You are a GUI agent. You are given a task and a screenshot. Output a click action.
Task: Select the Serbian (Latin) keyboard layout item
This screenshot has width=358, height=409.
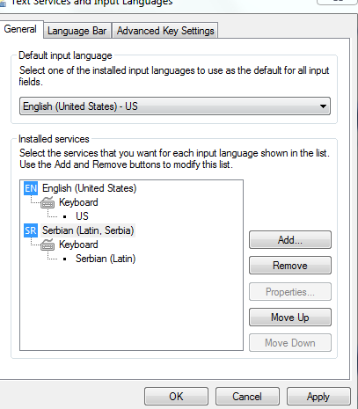[x=106, y=259]
